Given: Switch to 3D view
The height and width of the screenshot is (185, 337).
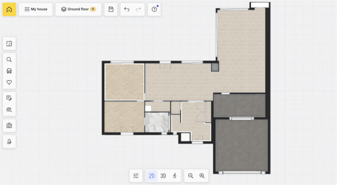Looking at the screenshot, I should pos(163,176).
